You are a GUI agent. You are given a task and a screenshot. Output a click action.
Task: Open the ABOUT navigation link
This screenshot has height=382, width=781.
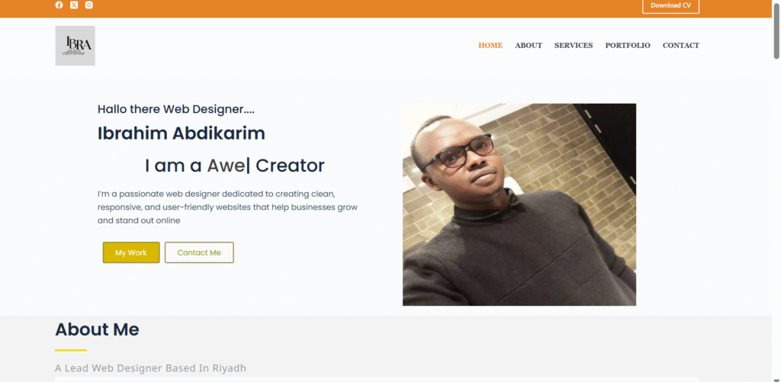click(529, 45)
